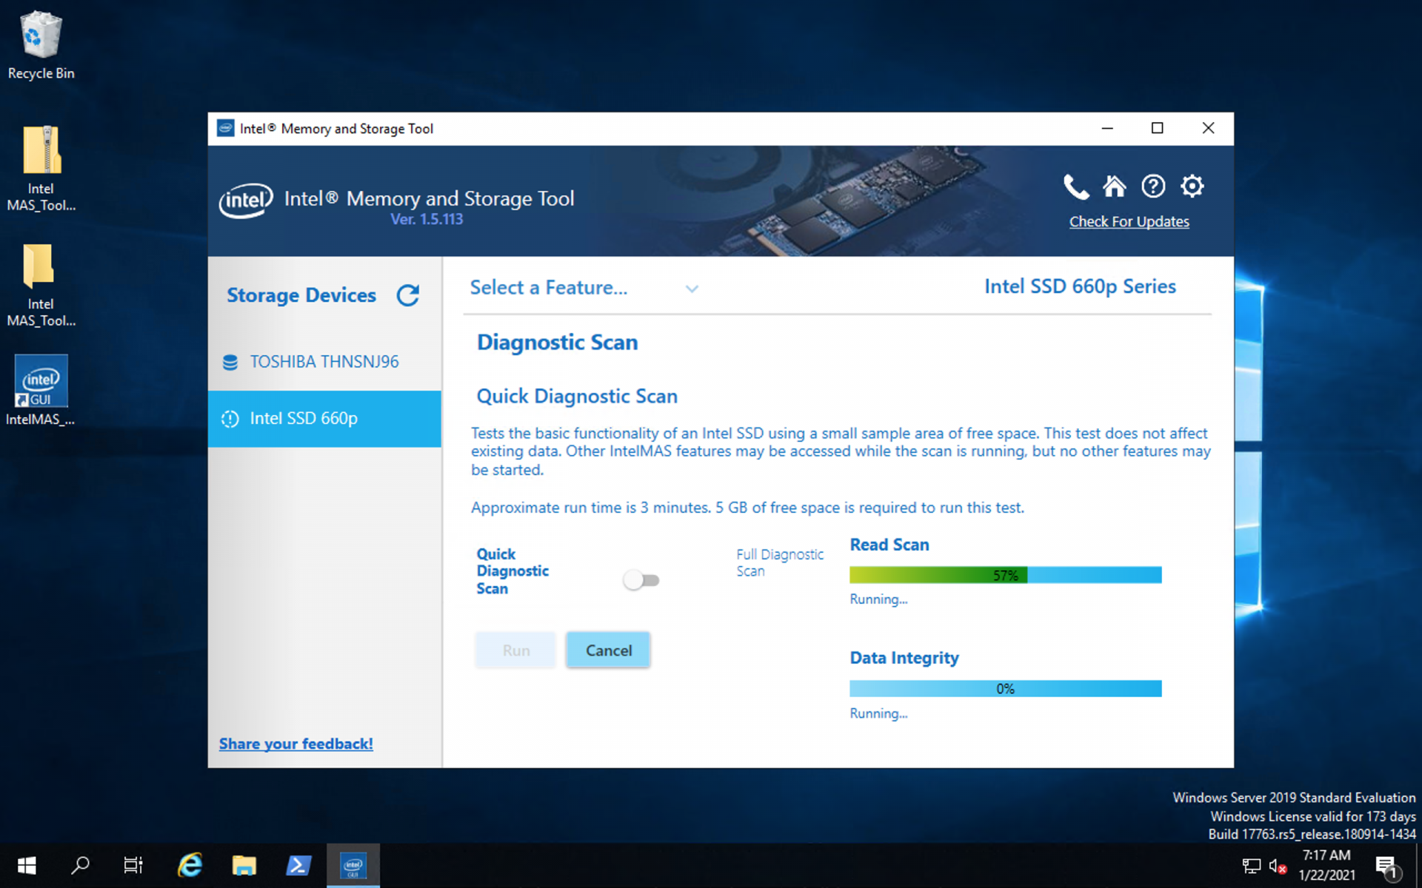Viewport: 1422px width, 888px height.
Task: Click the Intel SSD 660p Series heading
Action: 1080,286
